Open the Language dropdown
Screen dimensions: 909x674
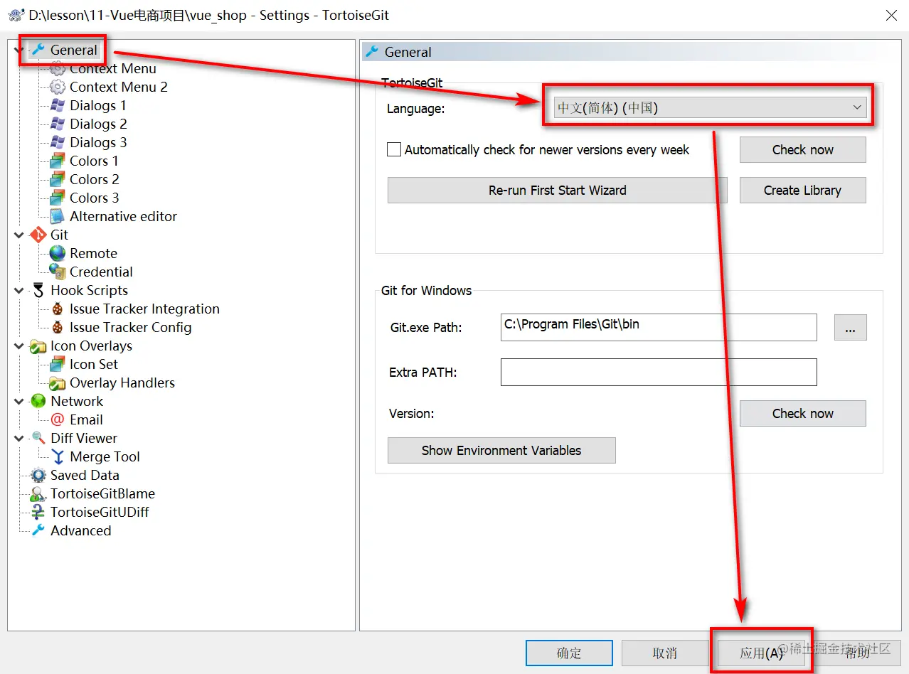tap(710, 108)
